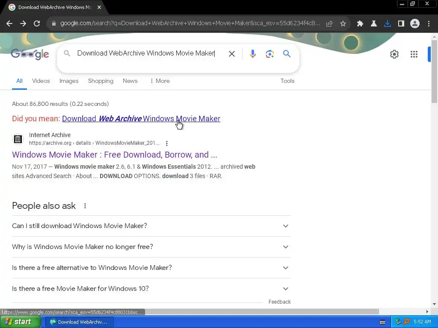Open the Google apps grid

pyautogui.click(x=414, y=54)
